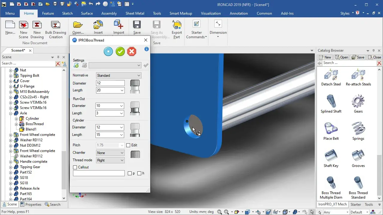Open the Normative dropdown
Viewport: 383px width, 215px height.
[x=118, y=76]
